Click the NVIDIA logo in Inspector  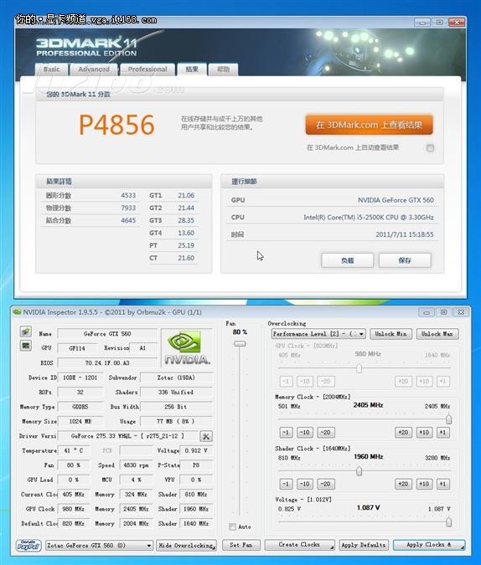click(187, 347)
